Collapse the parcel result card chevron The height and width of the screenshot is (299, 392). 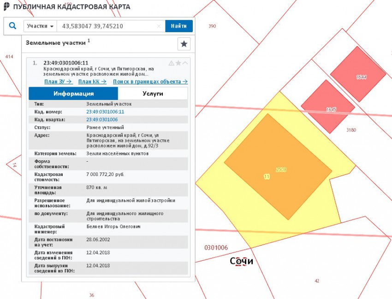(185, 63)
